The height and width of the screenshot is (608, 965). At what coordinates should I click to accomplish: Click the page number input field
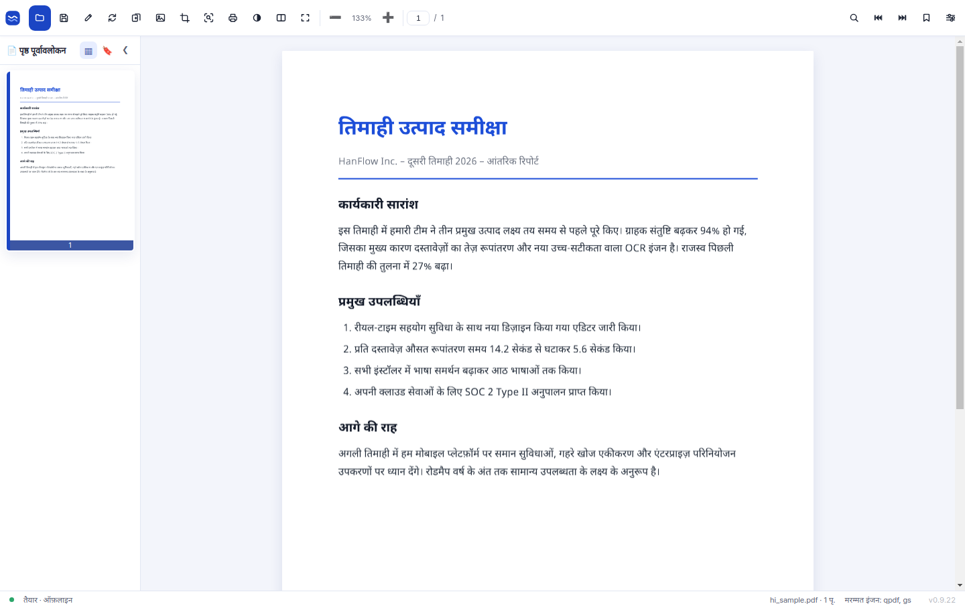[x=418, y=18]
